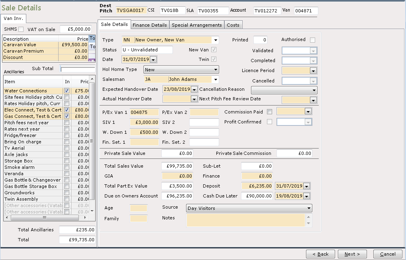Open the Actual Handover Date picker arrow
The height and width of the screenshot is (260, 406).
pos(194,99)
